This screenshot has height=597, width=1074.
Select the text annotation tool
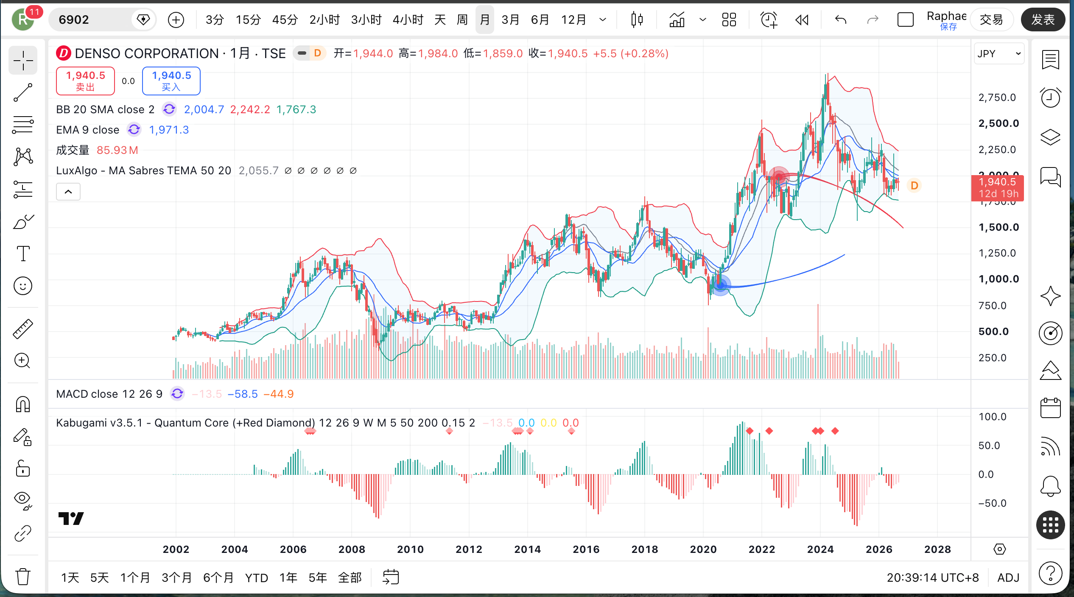click(x=23, y=254)
